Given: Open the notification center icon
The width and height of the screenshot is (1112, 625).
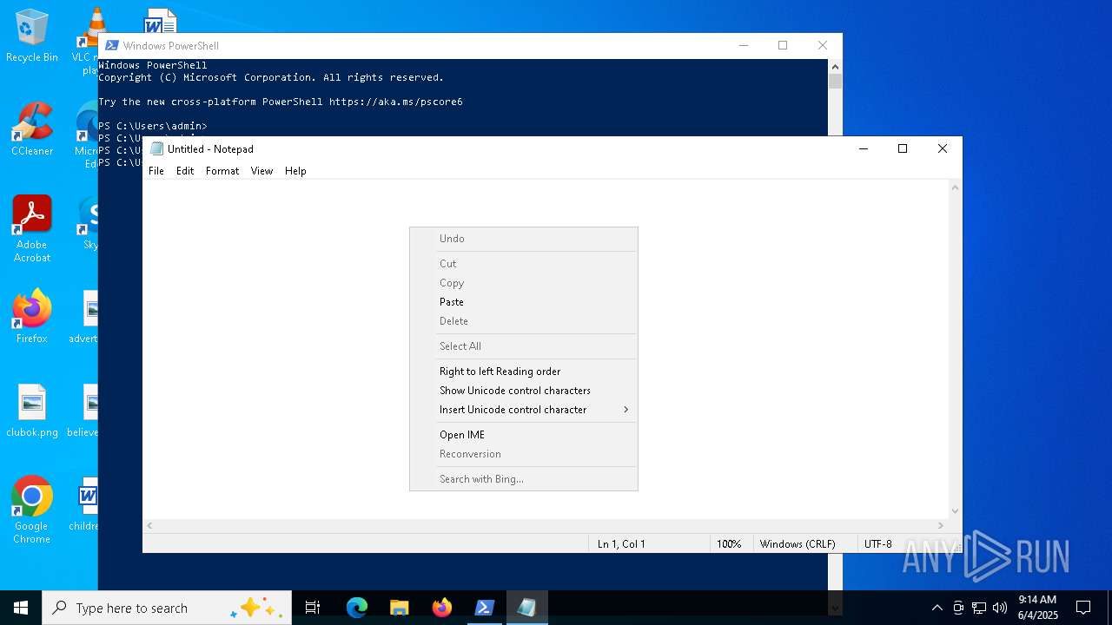Looking at the screenshot, I should [1083, 608].
